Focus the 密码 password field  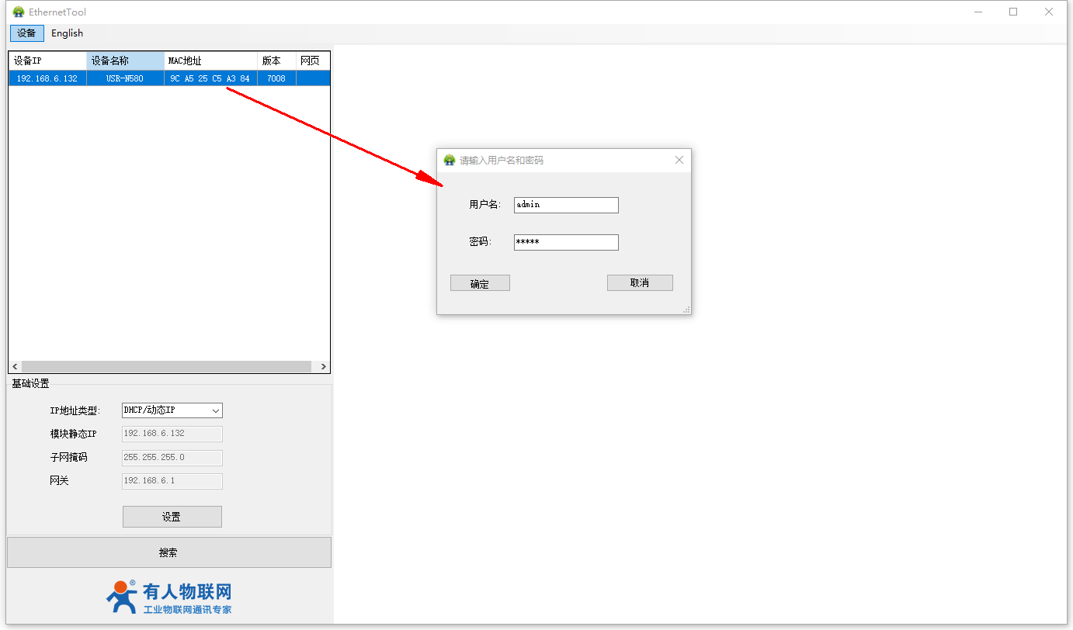click(x=566, y=242)
